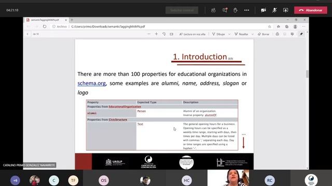This screenshot has width=332, height=186.
Task: Fit the PDF page to width
Action: 172,34
